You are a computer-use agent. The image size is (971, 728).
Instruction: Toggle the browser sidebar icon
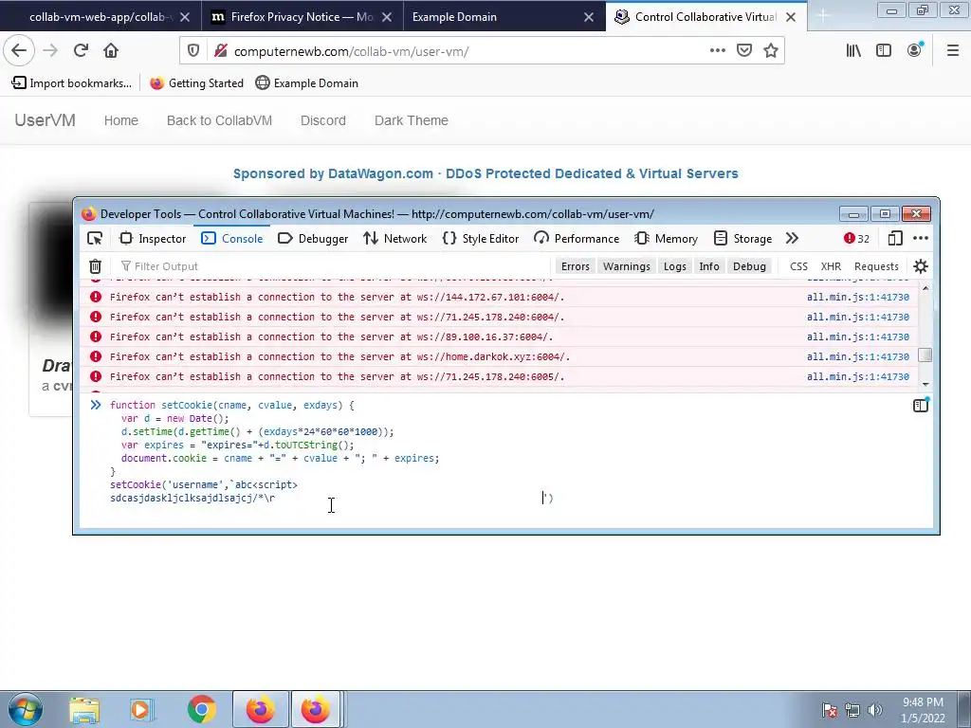click(x=884, y=51)
